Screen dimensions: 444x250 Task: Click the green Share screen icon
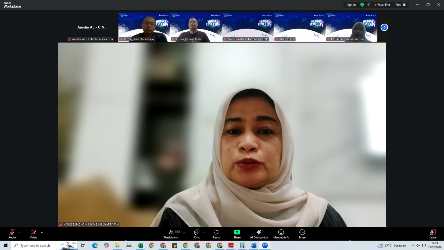pyautogui.click(x=237, y=232)
